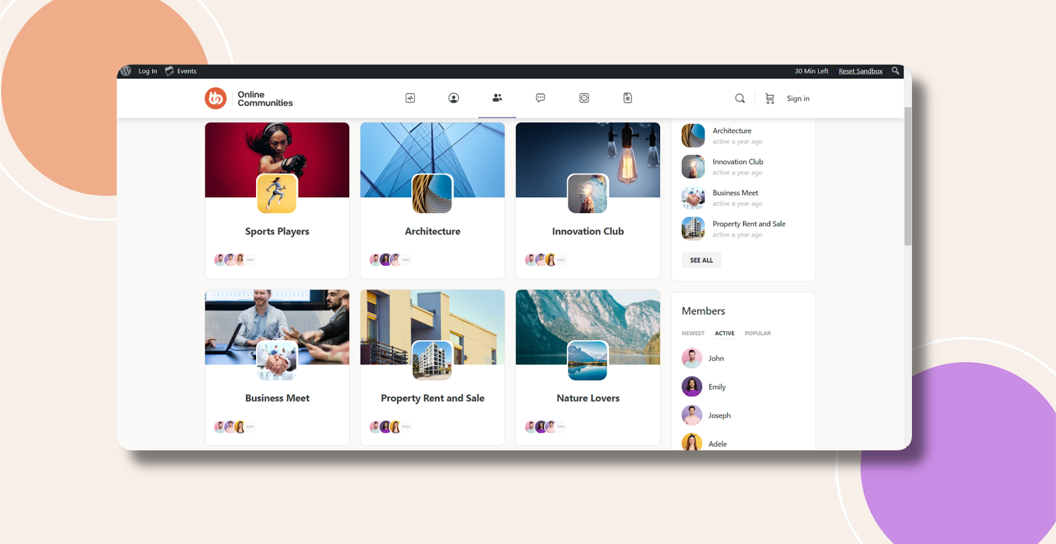
Task: Open Business Meet group card title
Action: pos(277,398)
